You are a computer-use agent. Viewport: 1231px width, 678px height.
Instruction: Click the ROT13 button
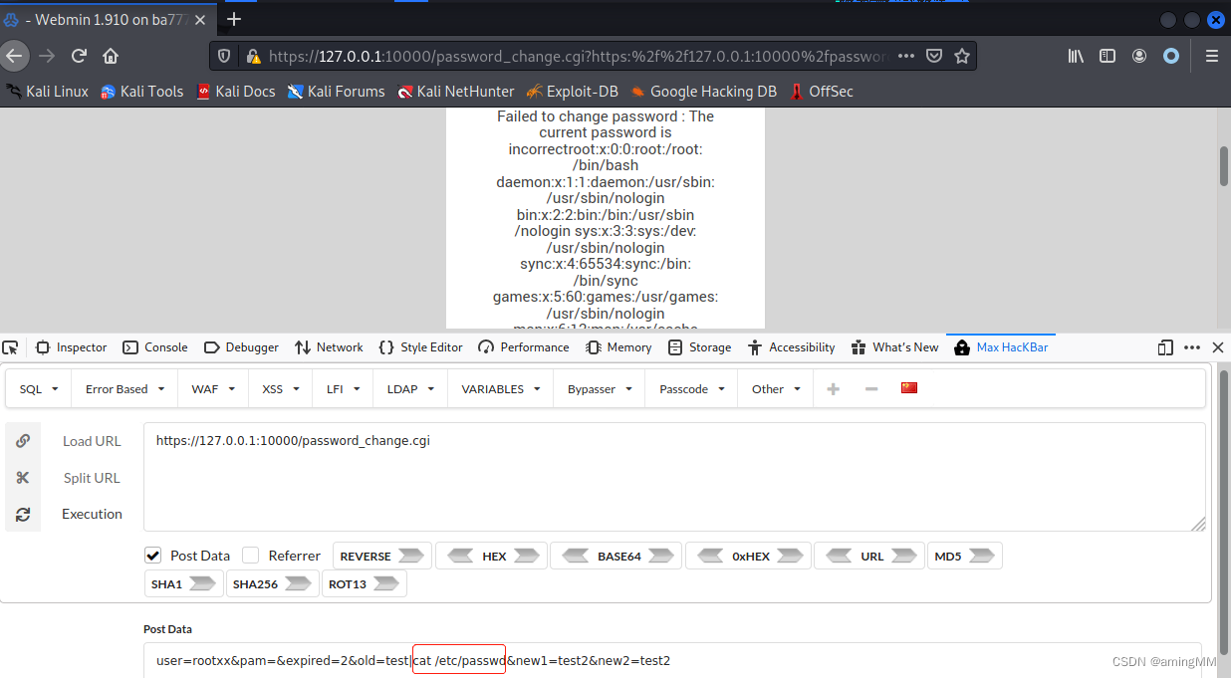364,583
